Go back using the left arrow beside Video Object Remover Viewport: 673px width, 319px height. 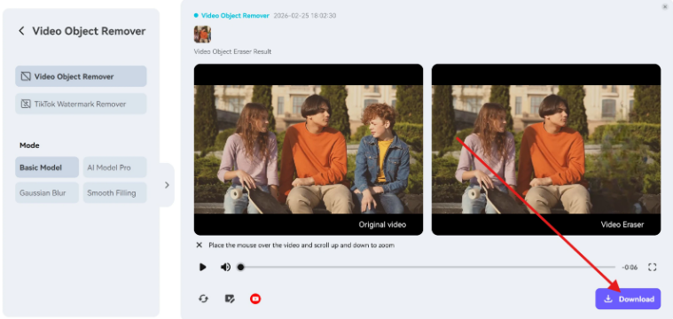21,31
